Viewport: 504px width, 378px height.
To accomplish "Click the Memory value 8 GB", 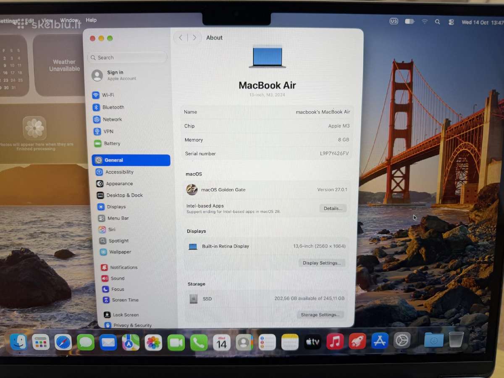I will 343,139.
